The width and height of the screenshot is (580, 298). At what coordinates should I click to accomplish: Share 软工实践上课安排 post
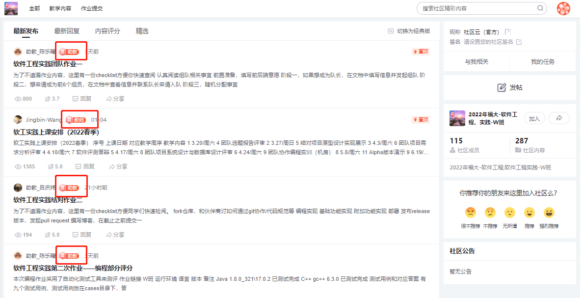point(118,166)
